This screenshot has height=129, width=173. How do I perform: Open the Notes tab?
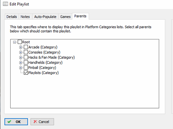coord(25,17)
